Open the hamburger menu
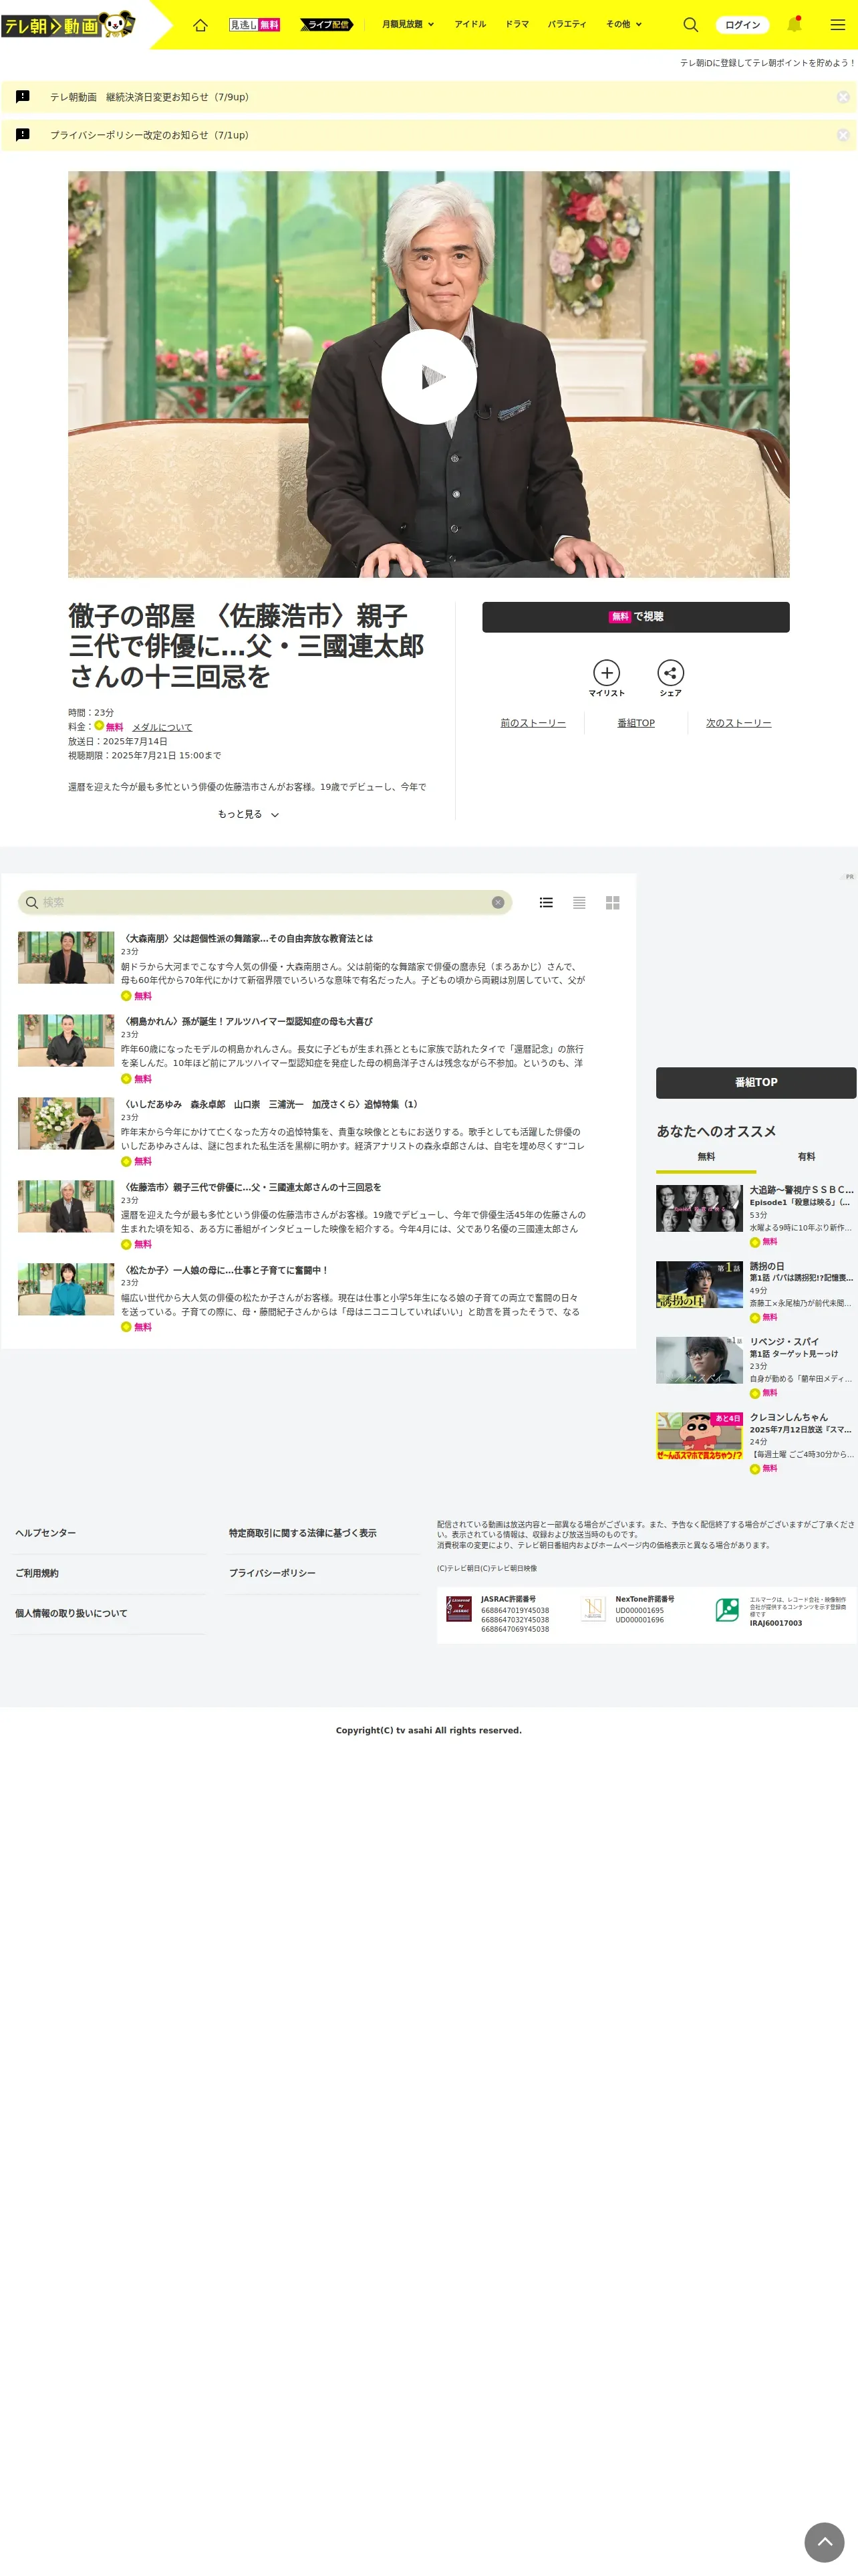 [x=838, y=25]
